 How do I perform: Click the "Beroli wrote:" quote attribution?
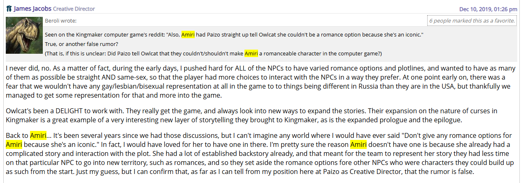[x=60, y=21]
